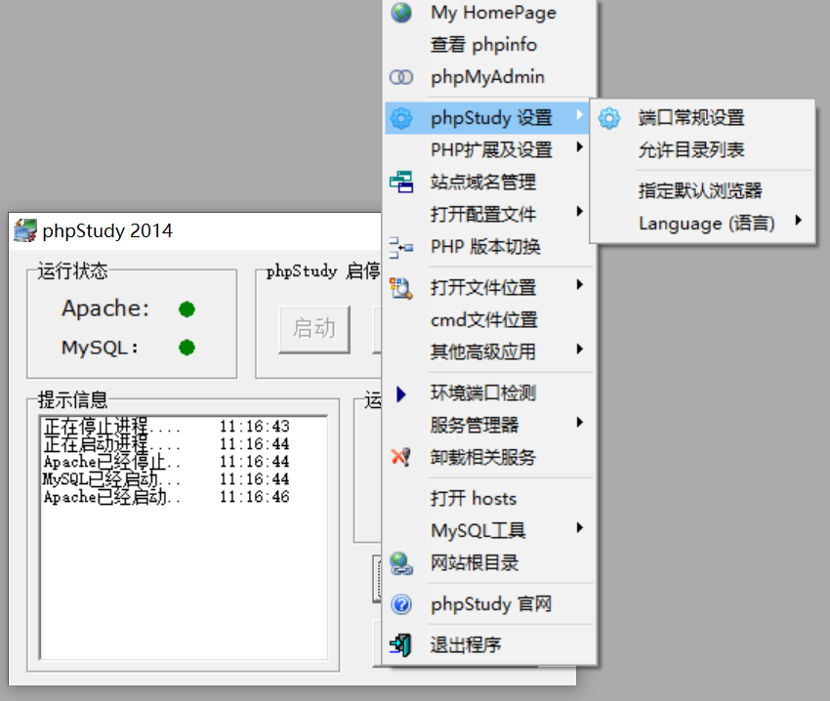Click the phpStudy 2014 window title

(107, 230)
